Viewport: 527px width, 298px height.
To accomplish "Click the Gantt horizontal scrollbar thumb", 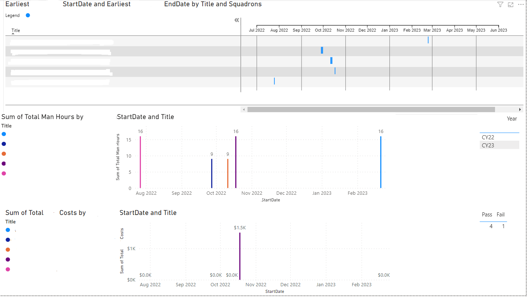I will pyautogui.click(x=371, y=109).
